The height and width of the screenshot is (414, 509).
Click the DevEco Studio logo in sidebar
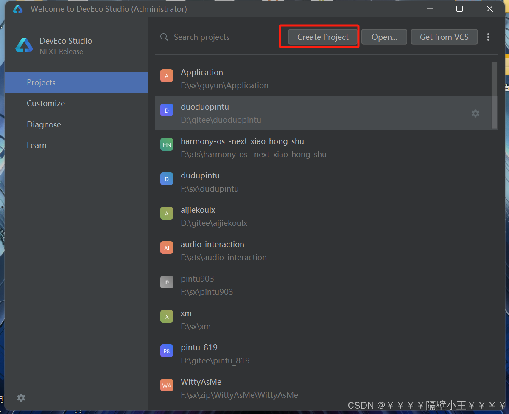(x=24, y=45)
